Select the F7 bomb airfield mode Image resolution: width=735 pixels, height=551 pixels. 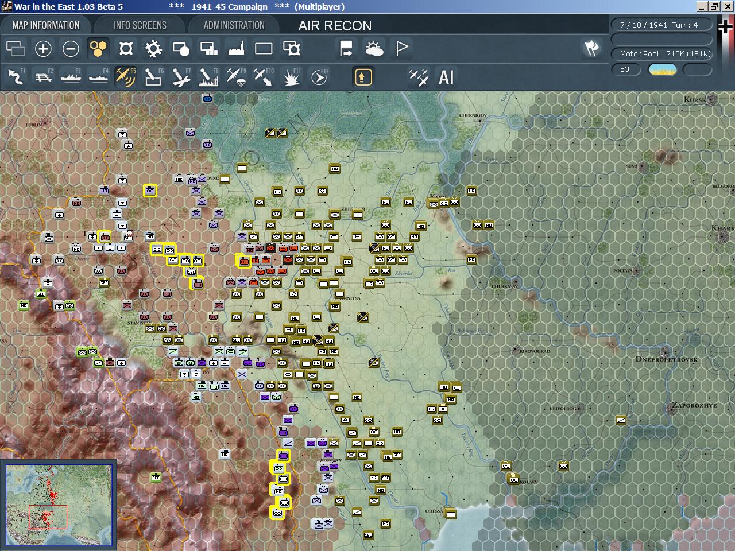coord(181,77)
